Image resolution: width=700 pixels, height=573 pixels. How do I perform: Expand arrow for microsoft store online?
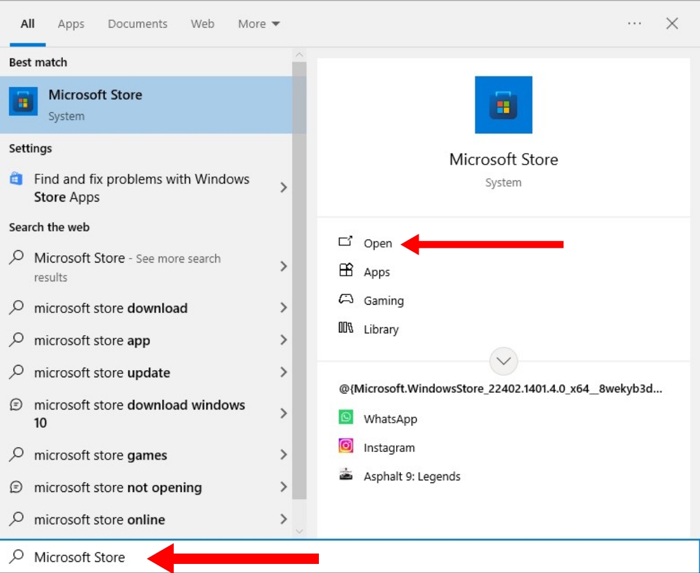tap(283, 519)
